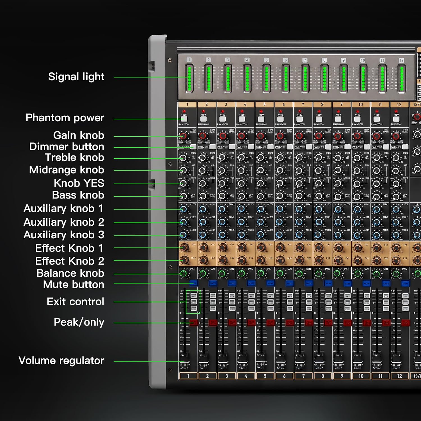421x421 pixels.
Task: Click the "Treble knob" label
Action: pos(74,157)
